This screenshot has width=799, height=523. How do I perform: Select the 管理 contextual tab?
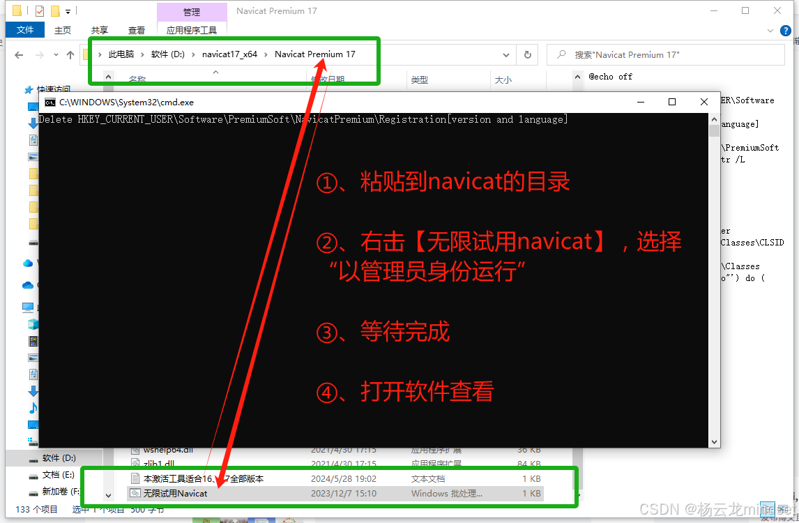click(192, 12)
